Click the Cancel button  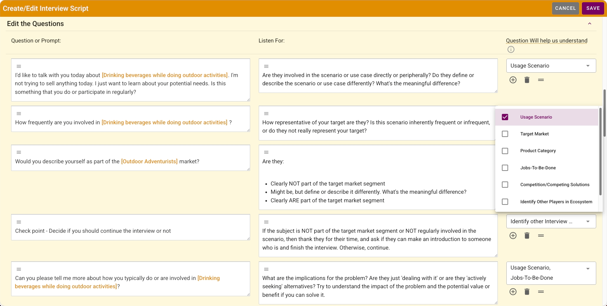point(565,8)
